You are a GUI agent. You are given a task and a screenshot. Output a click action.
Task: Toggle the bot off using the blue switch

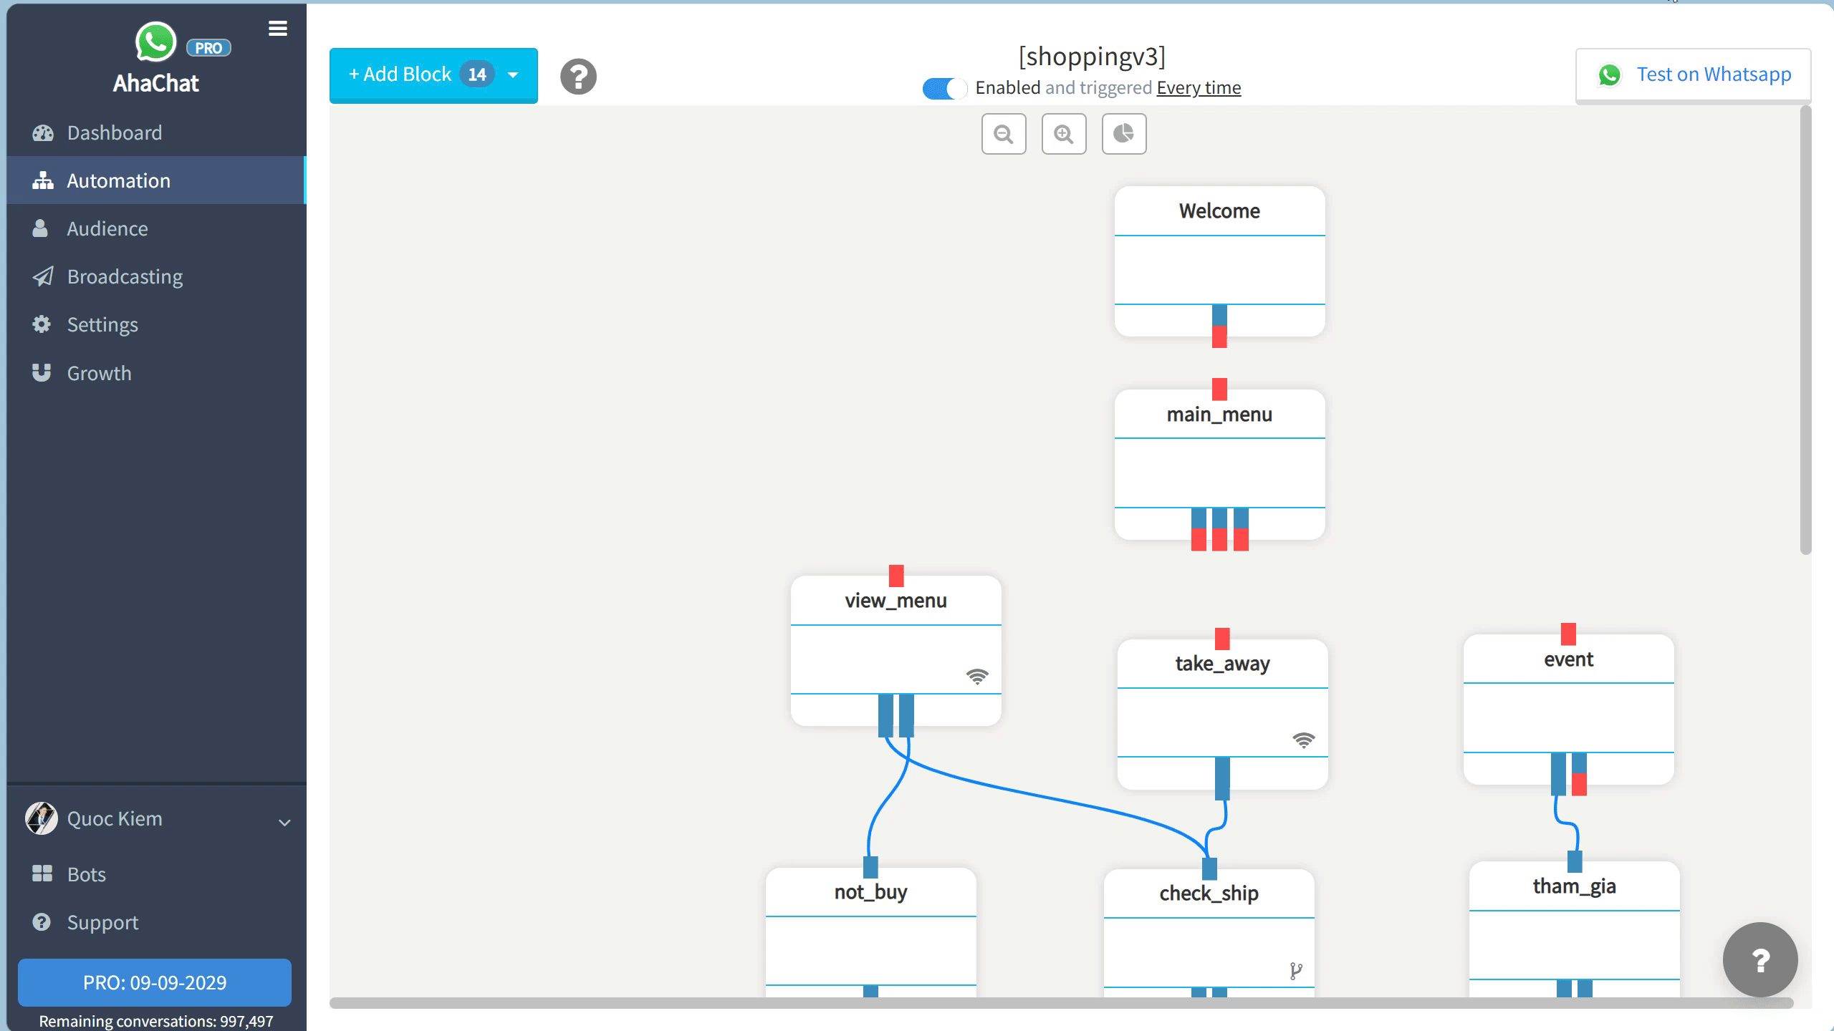click(944, 88)
